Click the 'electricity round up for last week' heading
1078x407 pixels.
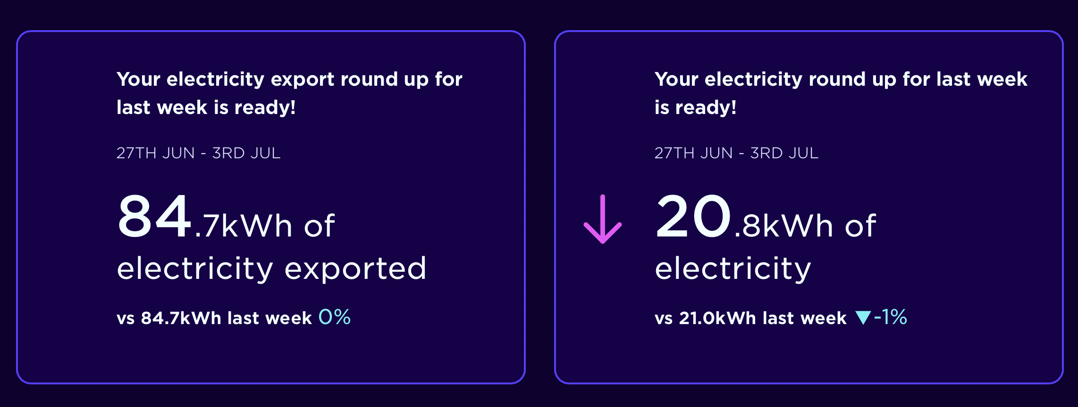pos(841,93)
